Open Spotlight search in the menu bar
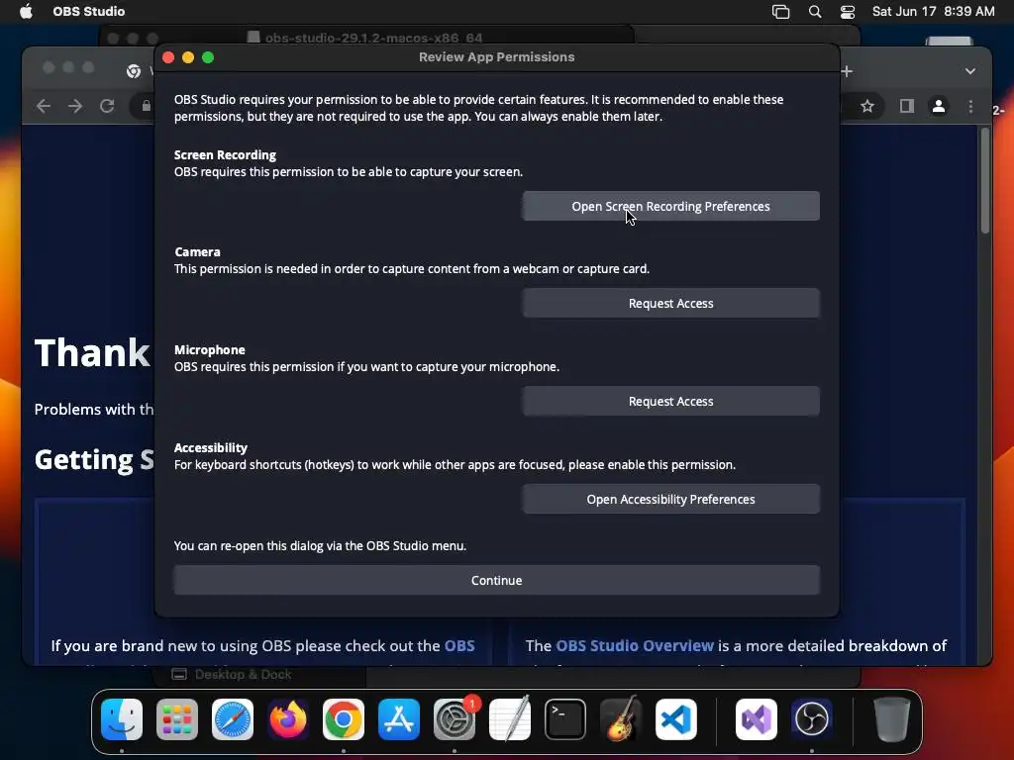 click(x=815, y=12)
